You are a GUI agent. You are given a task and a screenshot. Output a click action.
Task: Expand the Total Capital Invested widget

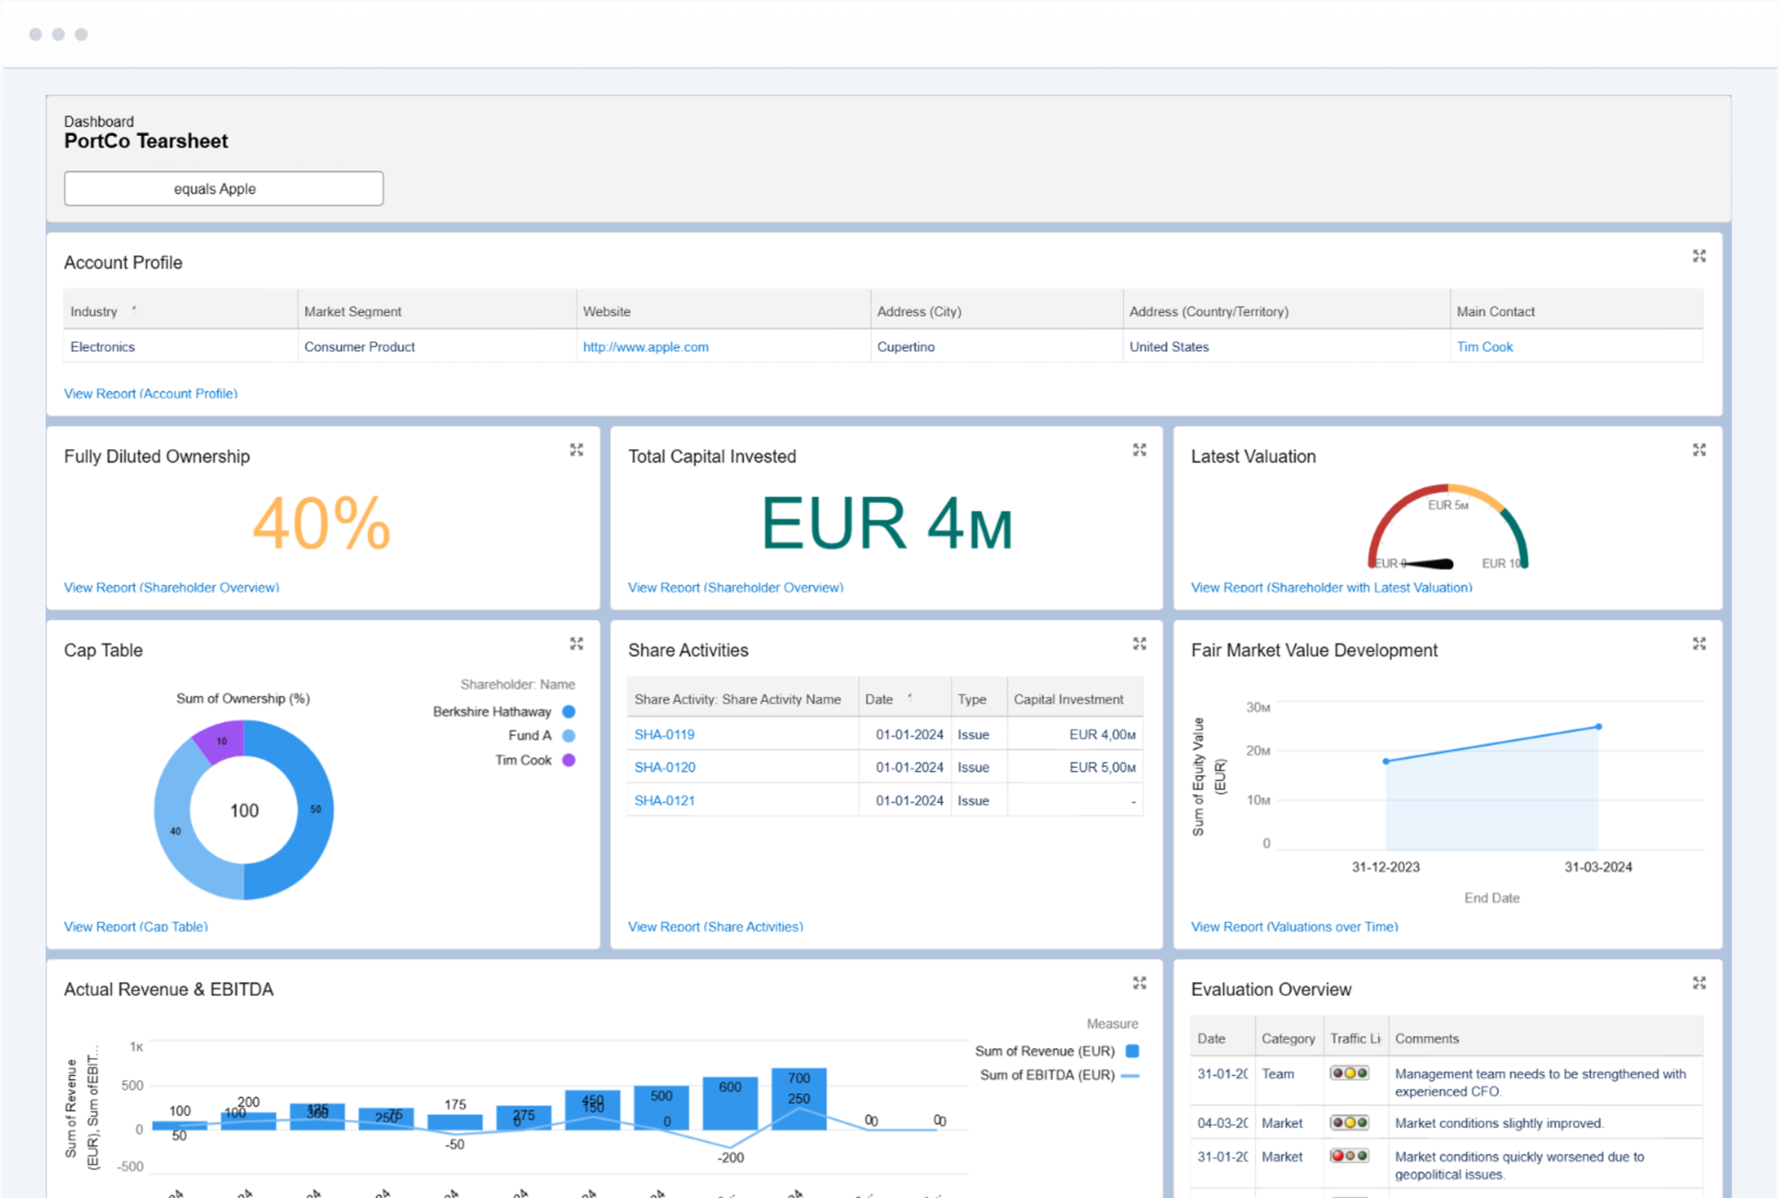pos(1139,450)
